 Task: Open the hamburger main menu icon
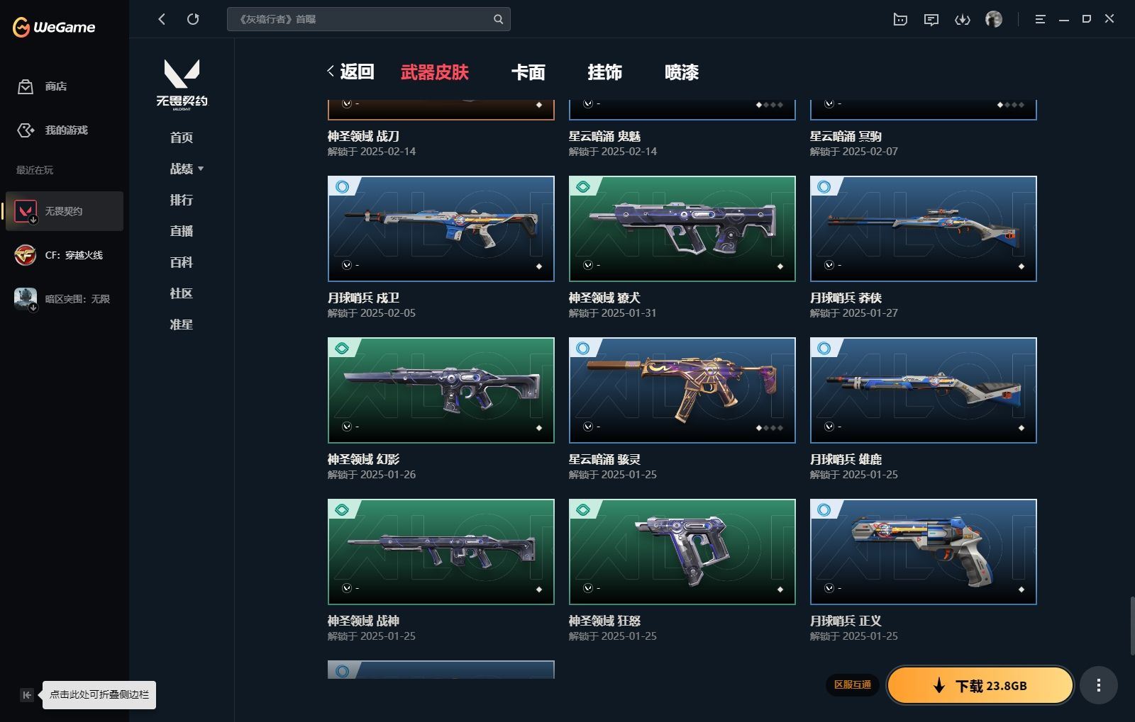1040,19
